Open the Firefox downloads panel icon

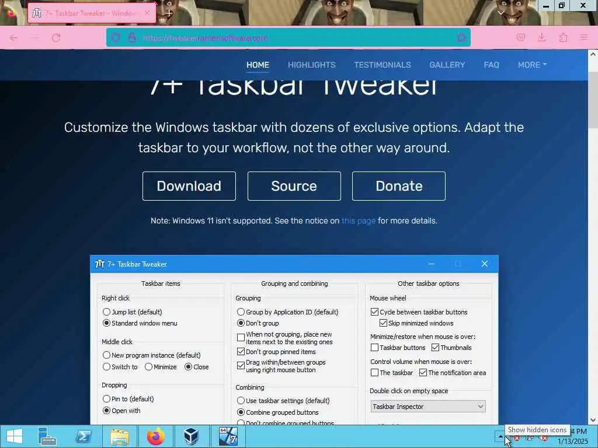click(541, 37)
